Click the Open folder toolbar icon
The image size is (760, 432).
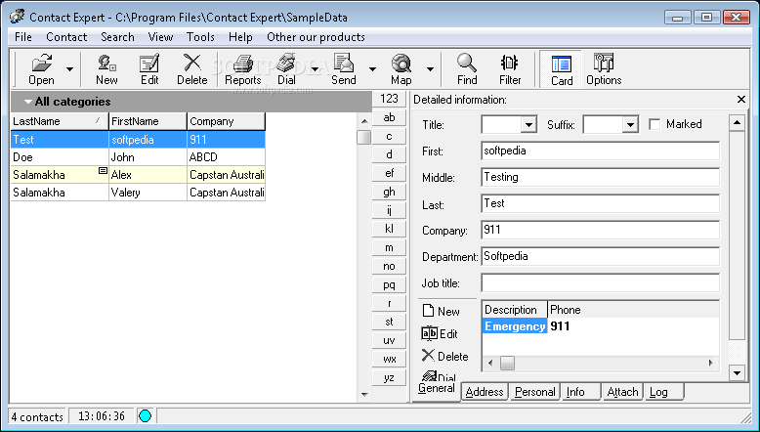click(x=42, y=64)
